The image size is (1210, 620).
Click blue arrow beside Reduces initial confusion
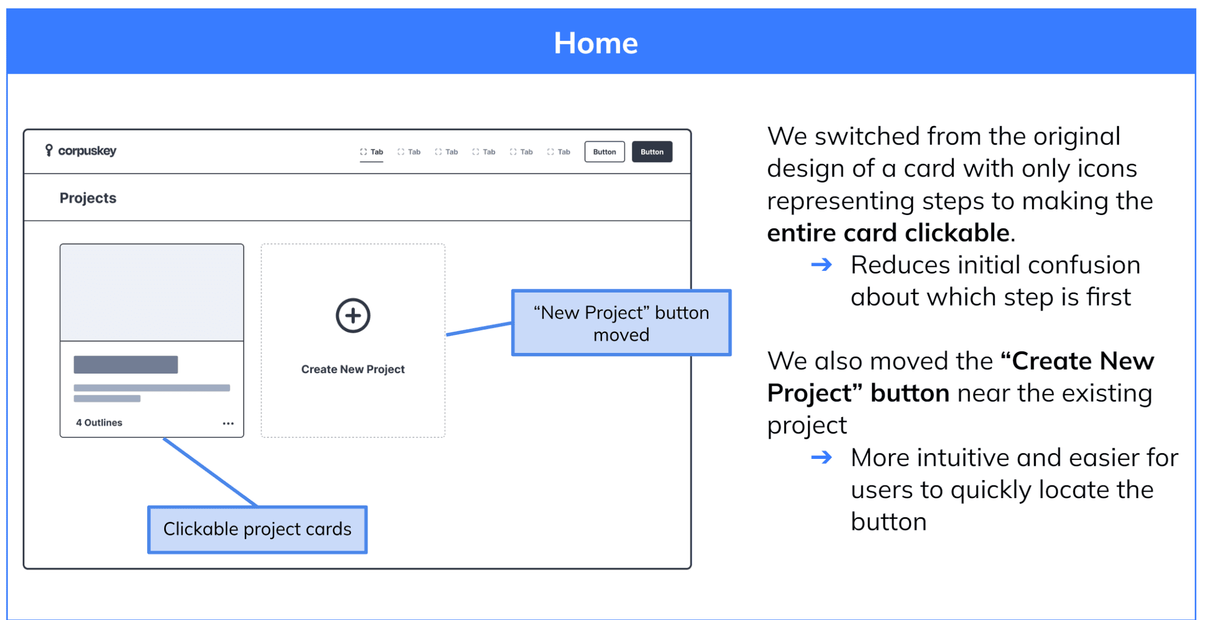tap(821, 264)
